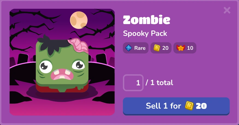Click the Rare rarity text
The height and width of the screenshot is (125, 239).
[140, 48]
